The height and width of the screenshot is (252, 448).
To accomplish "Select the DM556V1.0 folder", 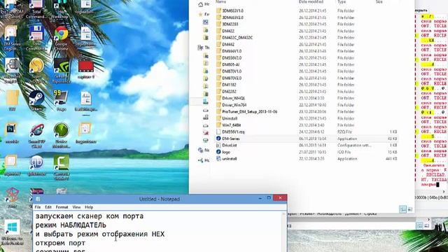I will (307, 51).
